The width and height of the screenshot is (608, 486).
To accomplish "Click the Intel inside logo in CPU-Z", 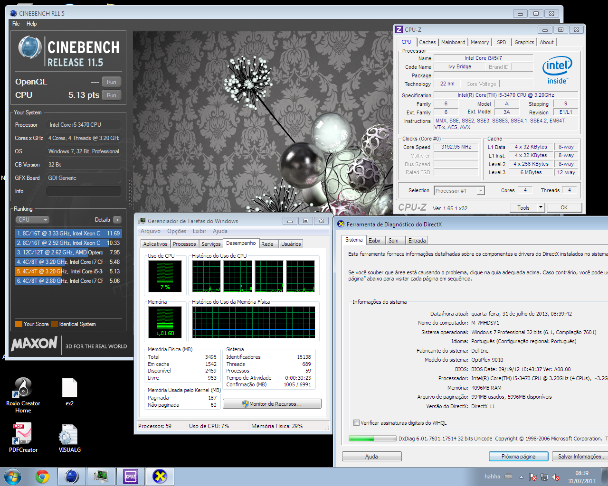I will tap(557, 71).
